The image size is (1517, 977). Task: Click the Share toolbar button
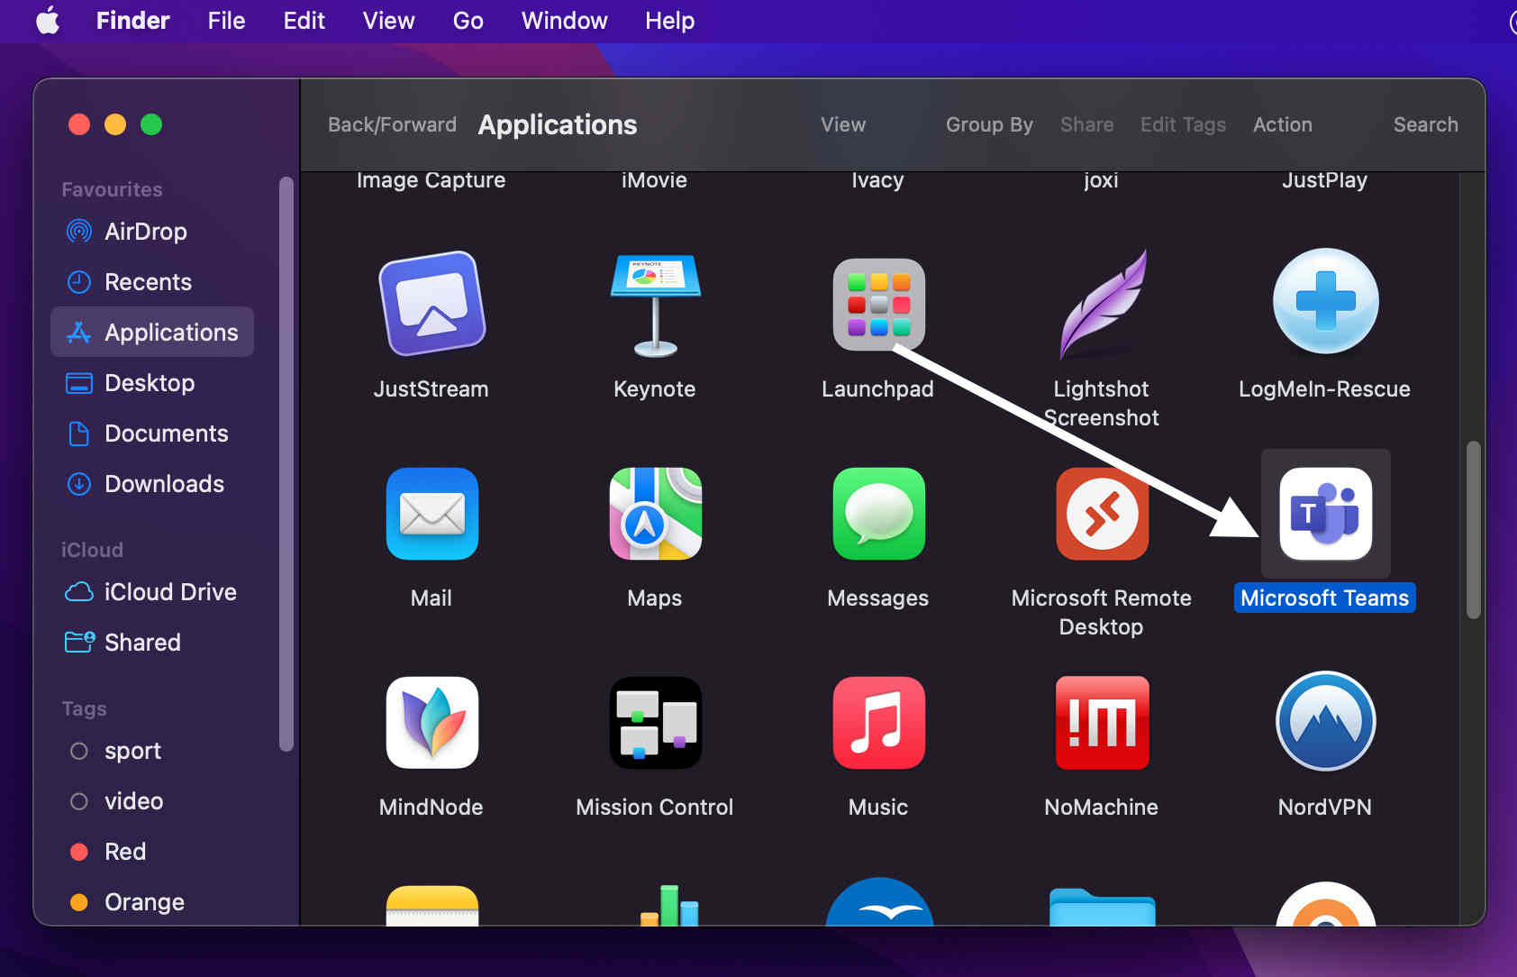pyautogui.click(x=1086, y=124)
